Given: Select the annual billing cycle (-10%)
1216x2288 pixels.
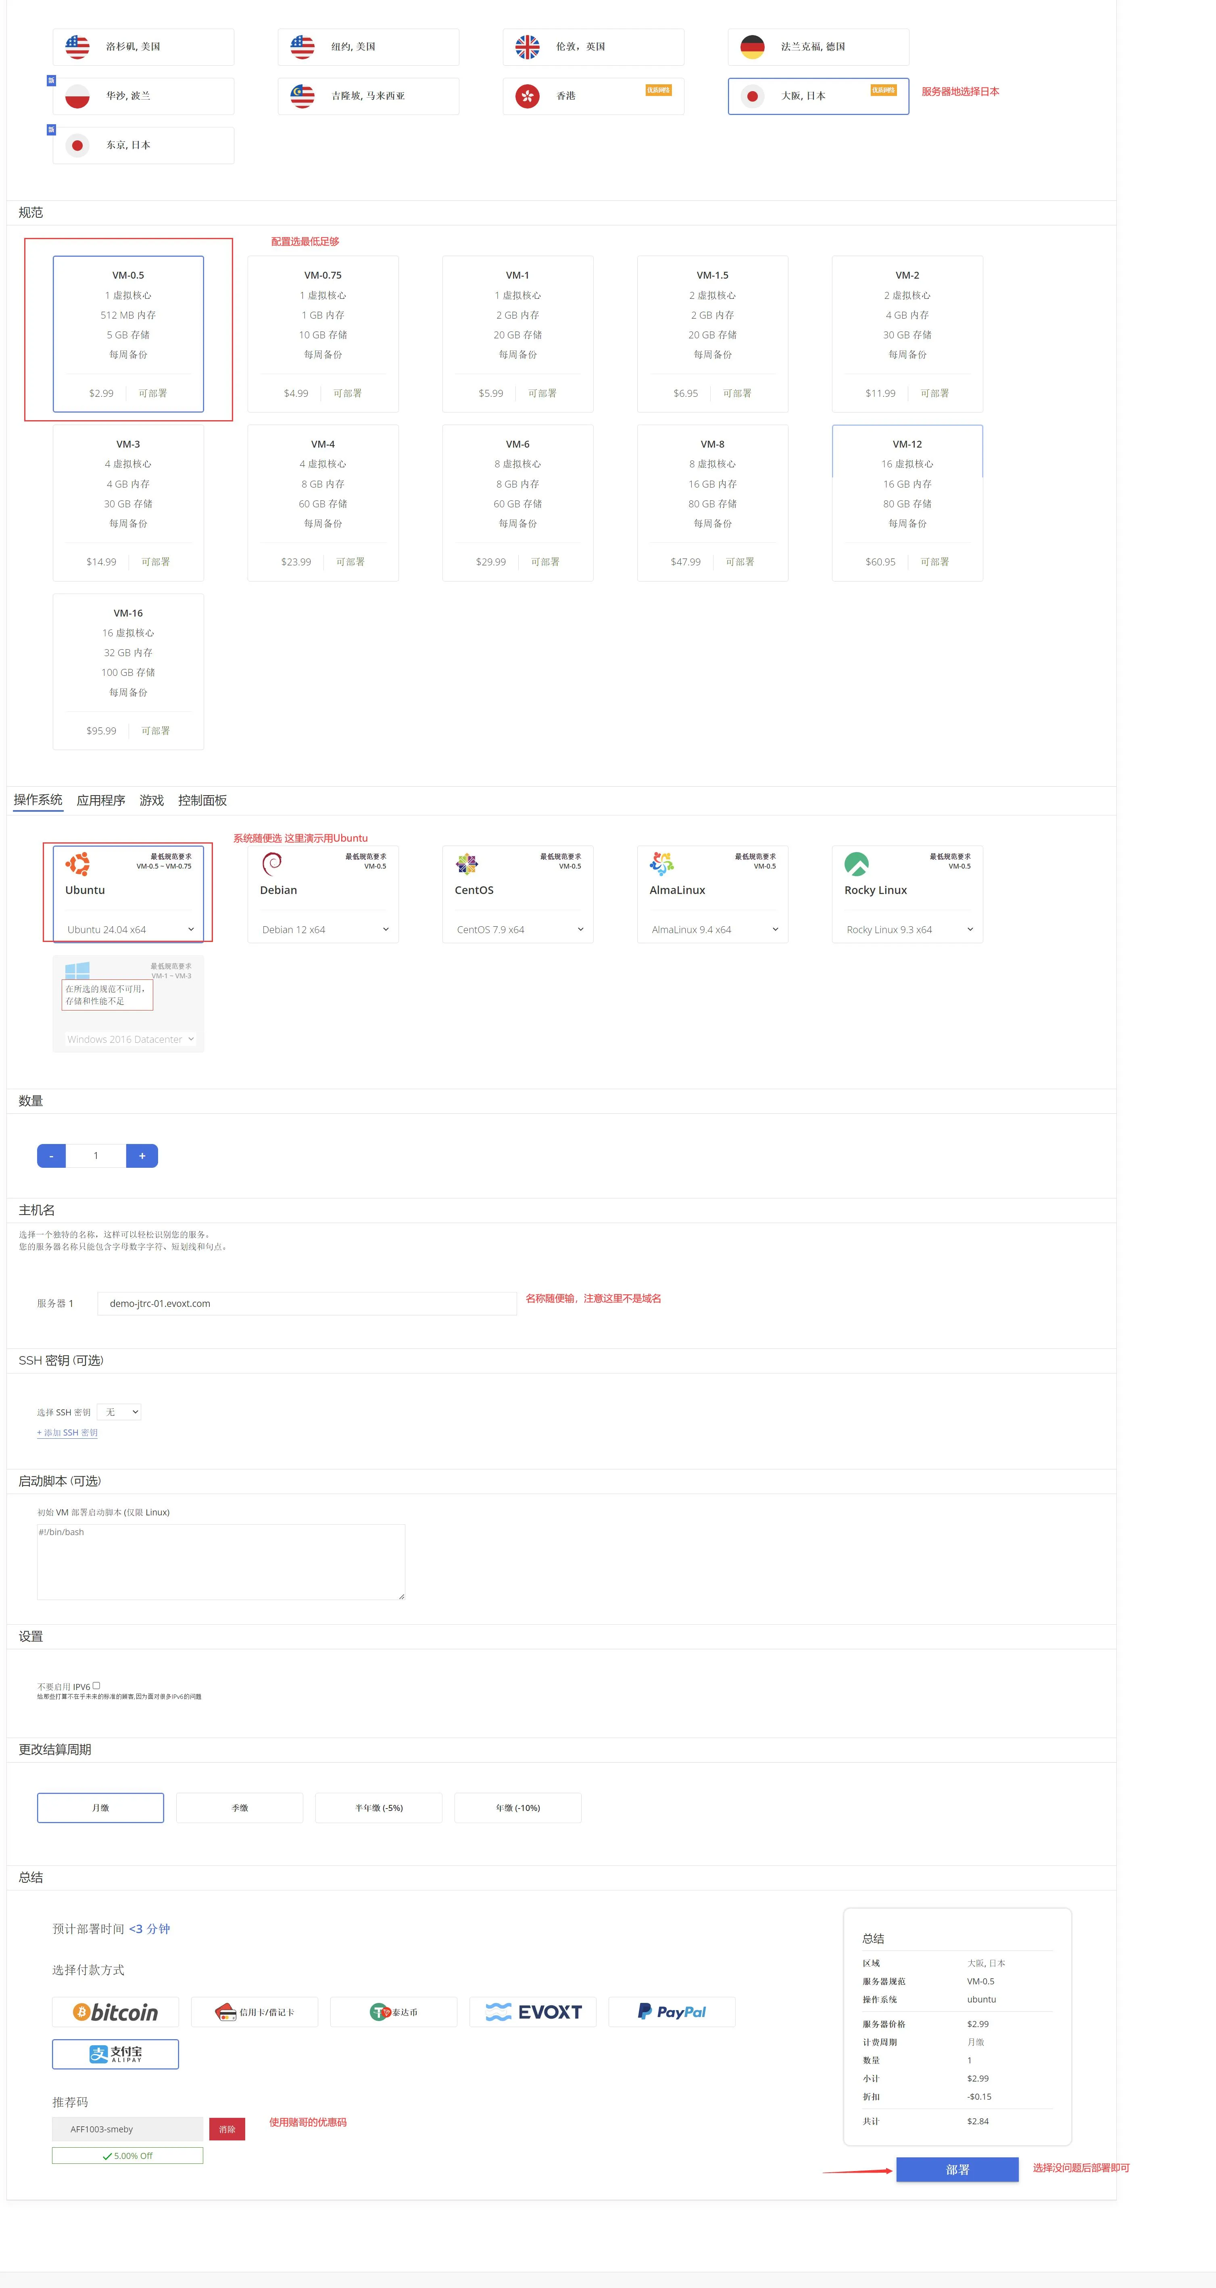Looking at the screenshot, I should 518,1807.
